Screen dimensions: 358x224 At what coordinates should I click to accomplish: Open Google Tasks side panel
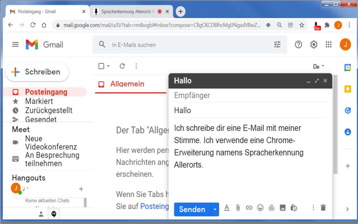[348, 110]
